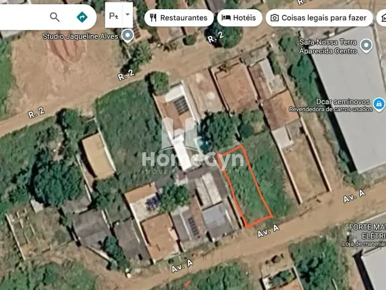Filter map by Hotéis
Image resolution: width=386 pixels, height=290 pixels.
(239, 18)
